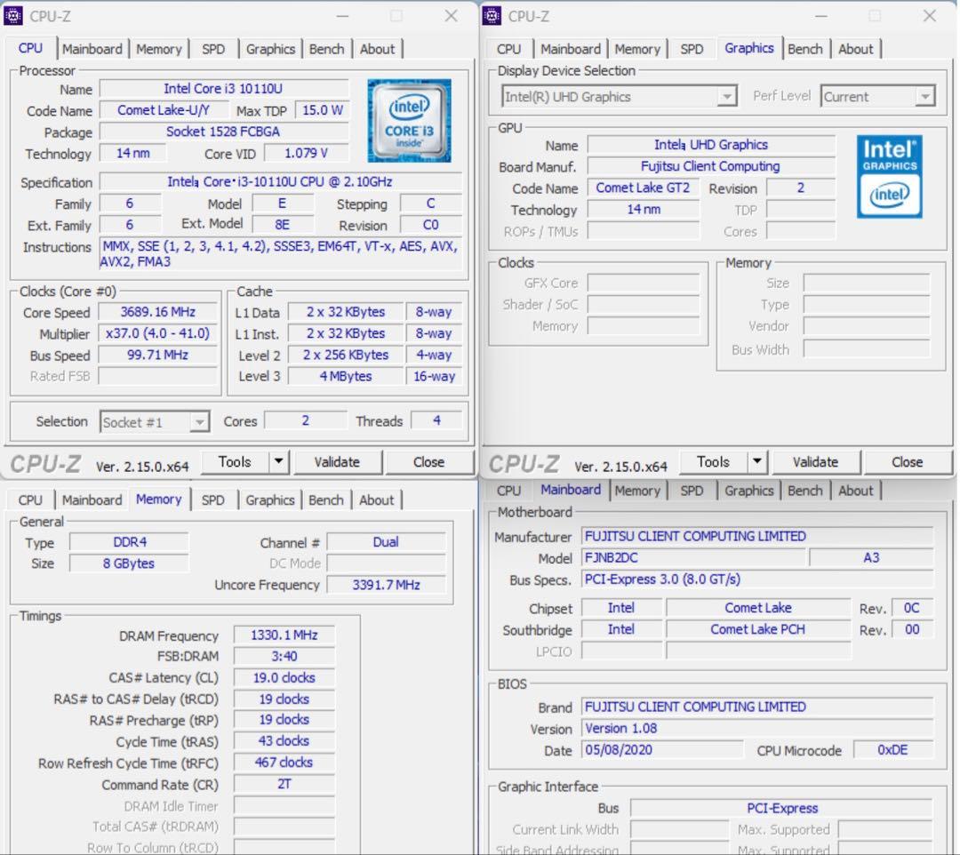Viewport: 960px width, 855px height.
Task: Click Channel # value Dual
Action: (x=386, y=542)
